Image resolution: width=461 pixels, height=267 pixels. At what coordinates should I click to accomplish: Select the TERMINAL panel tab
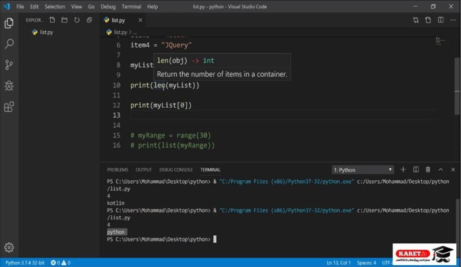pyautogui.click(x=210, y=170)
